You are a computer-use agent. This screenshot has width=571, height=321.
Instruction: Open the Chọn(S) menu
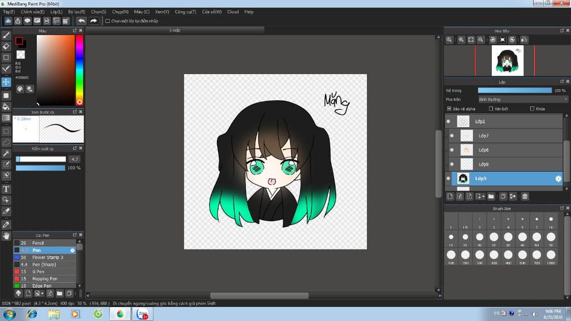tap(99, 12)
